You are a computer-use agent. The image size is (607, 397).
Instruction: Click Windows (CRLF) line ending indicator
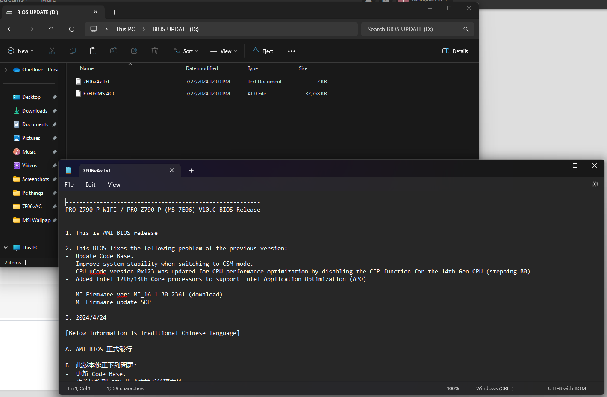click(495, 388)
